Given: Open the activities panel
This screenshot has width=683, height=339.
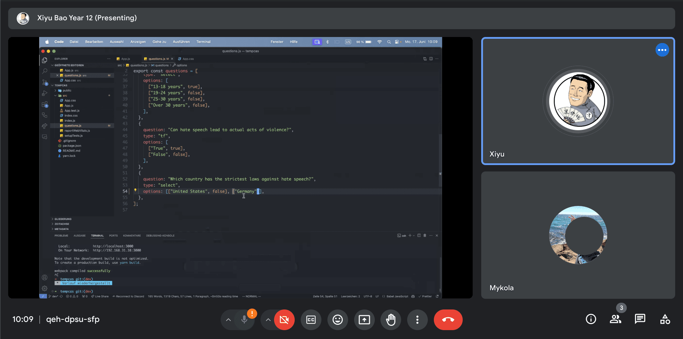Looking at the screenshot, I should tap(665, 319).
